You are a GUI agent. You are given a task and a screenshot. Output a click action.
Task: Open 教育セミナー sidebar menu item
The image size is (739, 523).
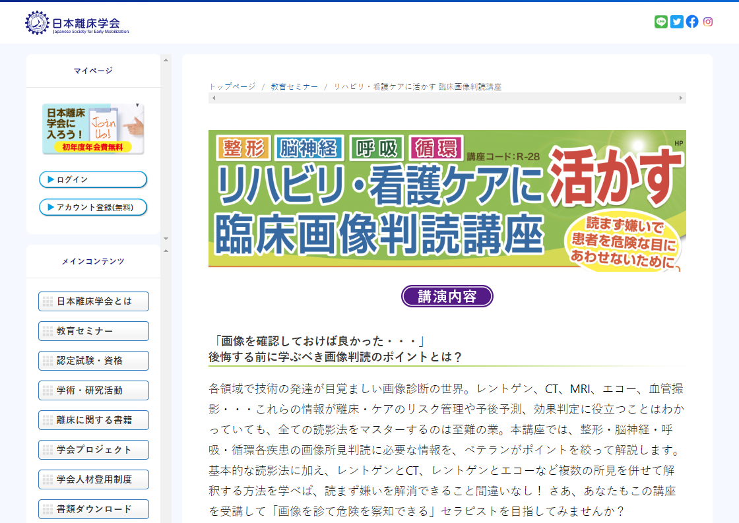(94, 331)
